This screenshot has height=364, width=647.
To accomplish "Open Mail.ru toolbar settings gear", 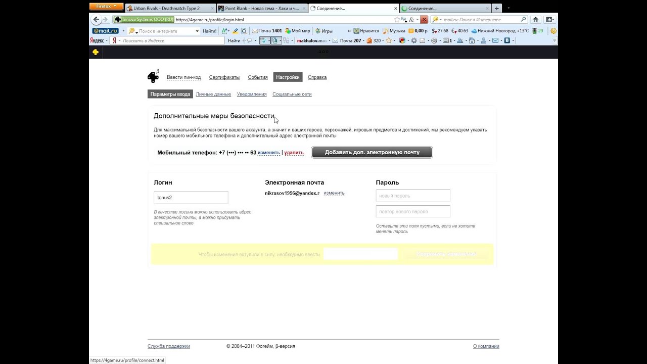I will (553, 31).
